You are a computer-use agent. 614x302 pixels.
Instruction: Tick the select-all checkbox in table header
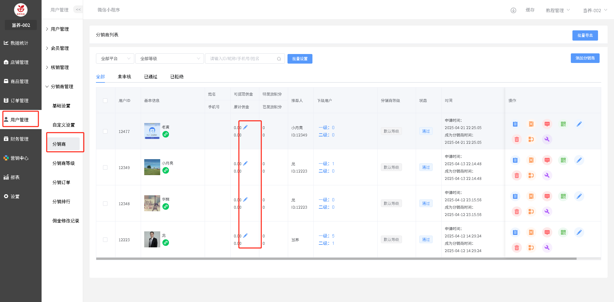click(x=105, y=101)
